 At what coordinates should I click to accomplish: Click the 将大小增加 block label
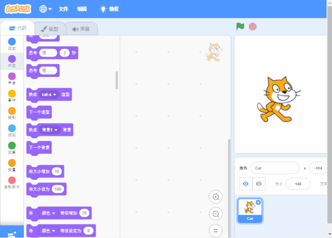39,171
